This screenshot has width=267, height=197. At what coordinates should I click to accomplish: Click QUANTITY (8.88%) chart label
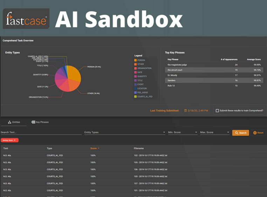(x=41, y=75)
